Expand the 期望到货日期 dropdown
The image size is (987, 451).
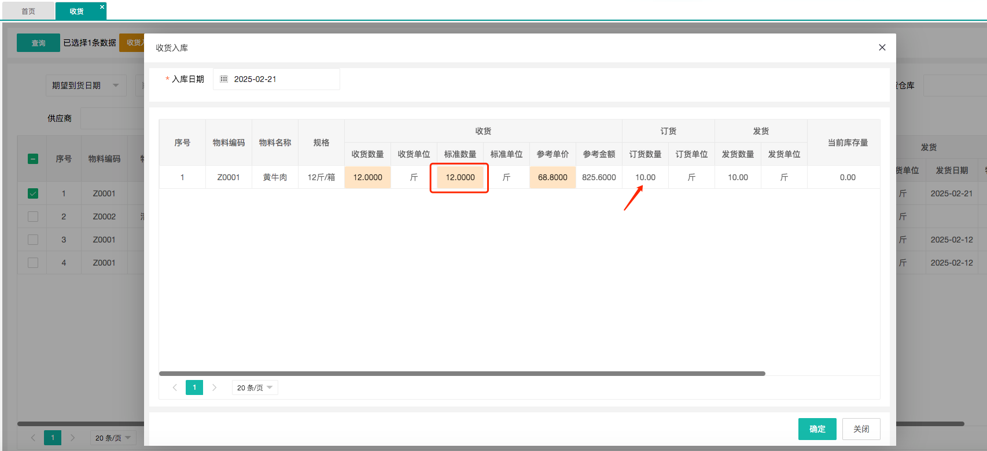click(x=86, y=85)
